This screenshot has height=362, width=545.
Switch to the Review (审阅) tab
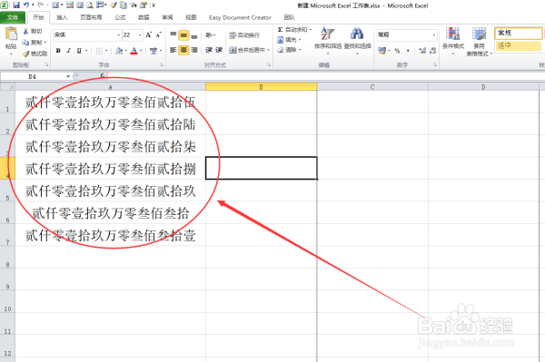[x=167, y=17]
